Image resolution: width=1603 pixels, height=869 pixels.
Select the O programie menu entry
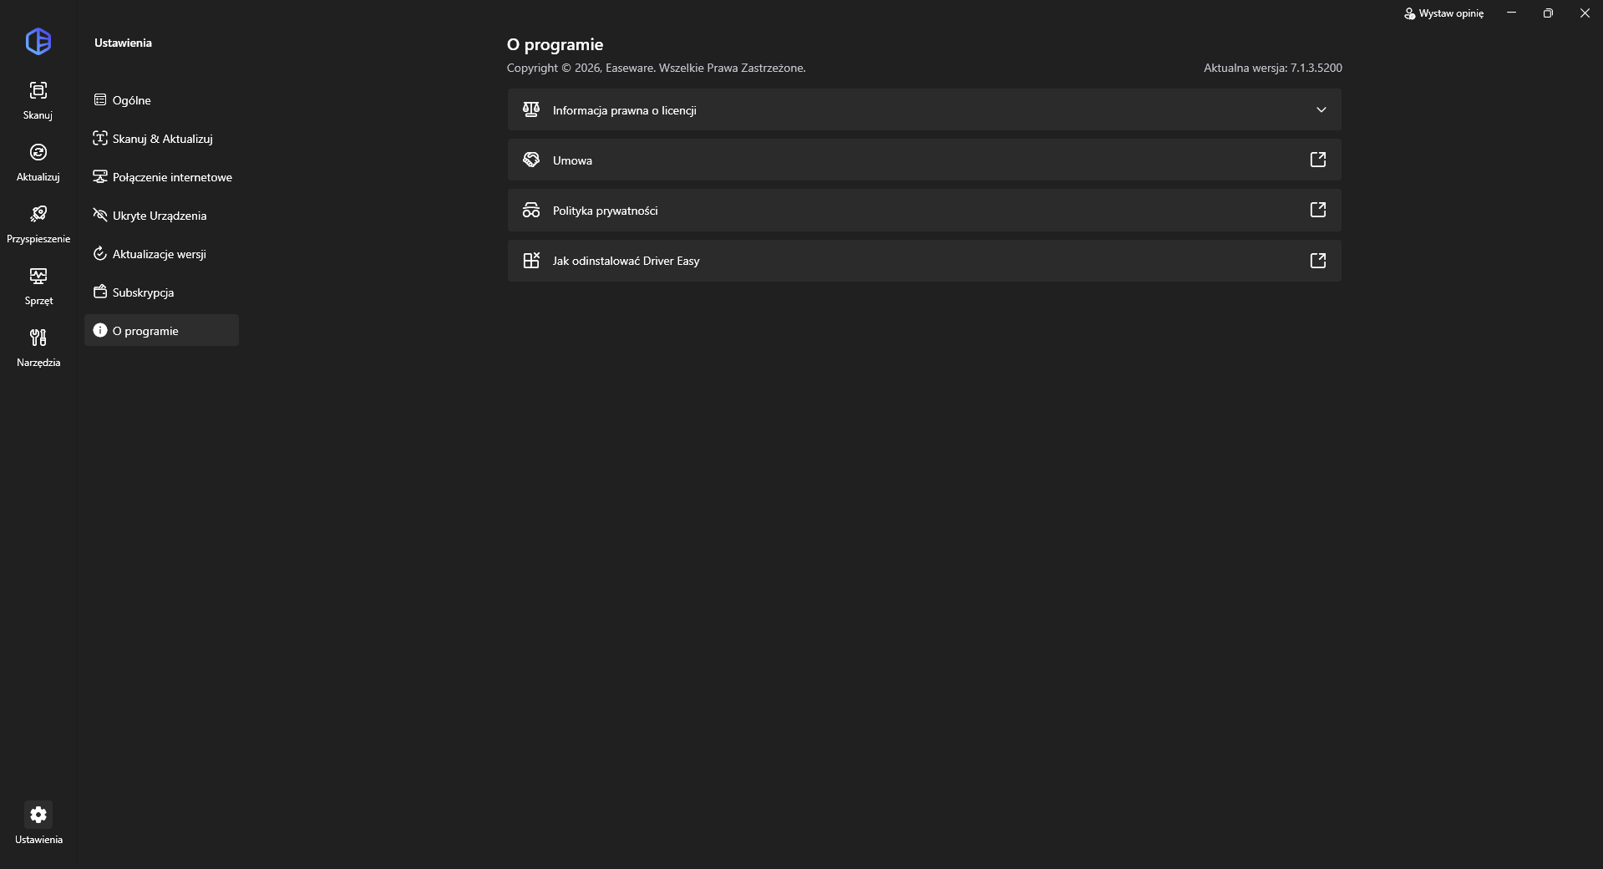click(161, 331)
